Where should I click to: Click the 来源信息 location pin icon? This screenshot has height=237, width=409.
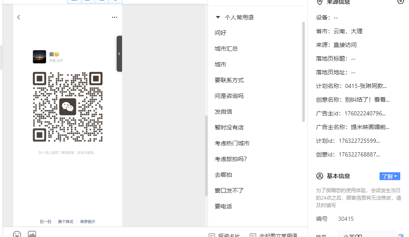[x=320, y=2]
